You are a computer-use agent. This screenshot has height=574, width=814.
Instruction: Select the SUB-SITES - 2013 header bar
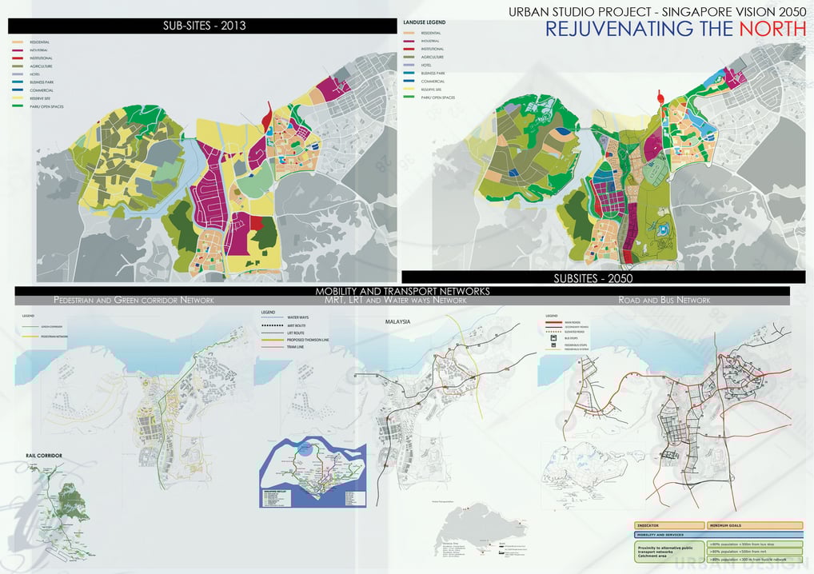(x=202, y=26)
